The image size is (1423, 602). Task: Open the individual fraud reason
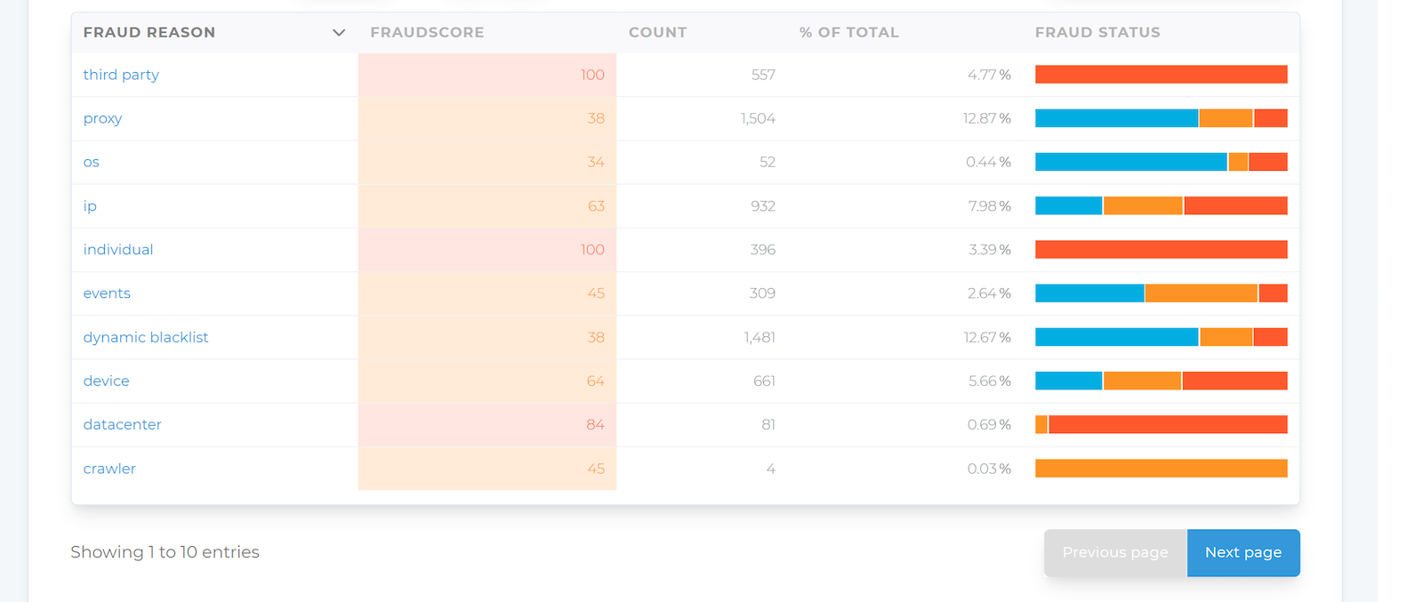point(118,250)
